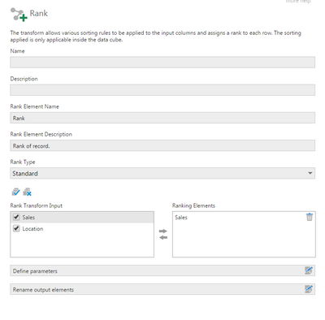Click the Rename output elements bar
The width and height of the screenshot is (325, 320).
pos(162,289)
